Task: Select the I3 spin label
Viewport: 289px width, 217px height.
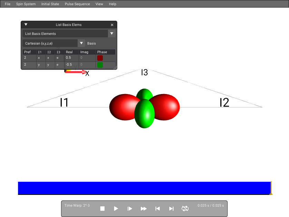Action: point(144,73)
